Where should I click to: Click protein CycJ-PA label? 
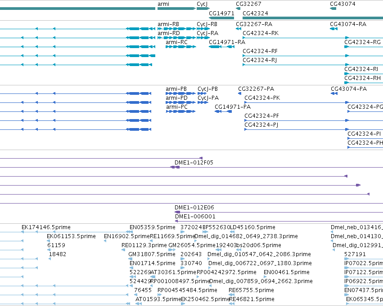[208, 98]
